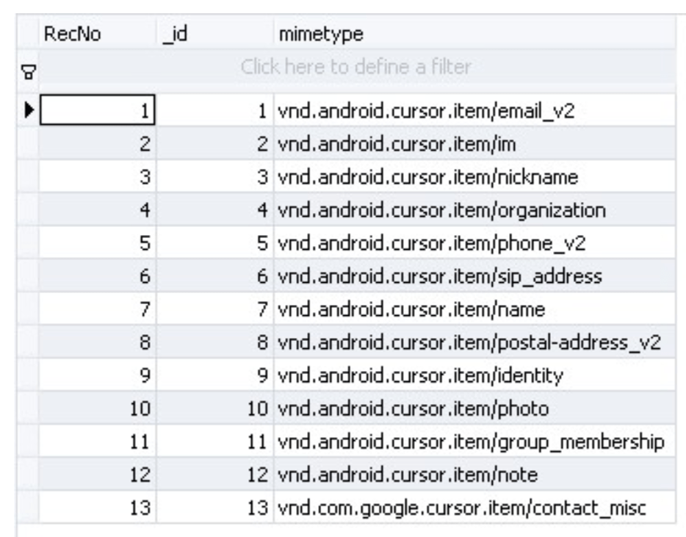Select the RecNo cell with value 1

click(98, 110)
